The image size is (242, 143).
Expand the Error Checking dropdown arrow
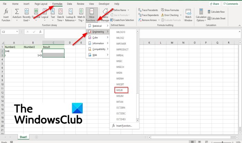181,15
